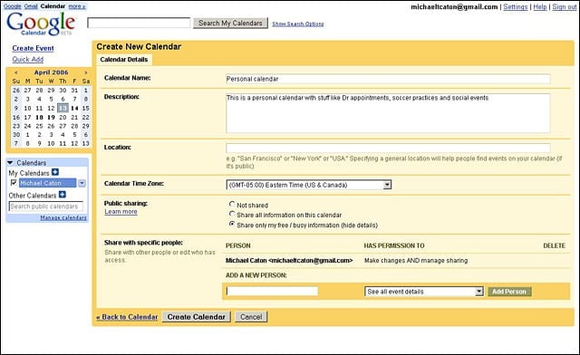580x355 pixels.
Task: Click the Sign out link
Action: pyautogui.click(x=565, y=6)
